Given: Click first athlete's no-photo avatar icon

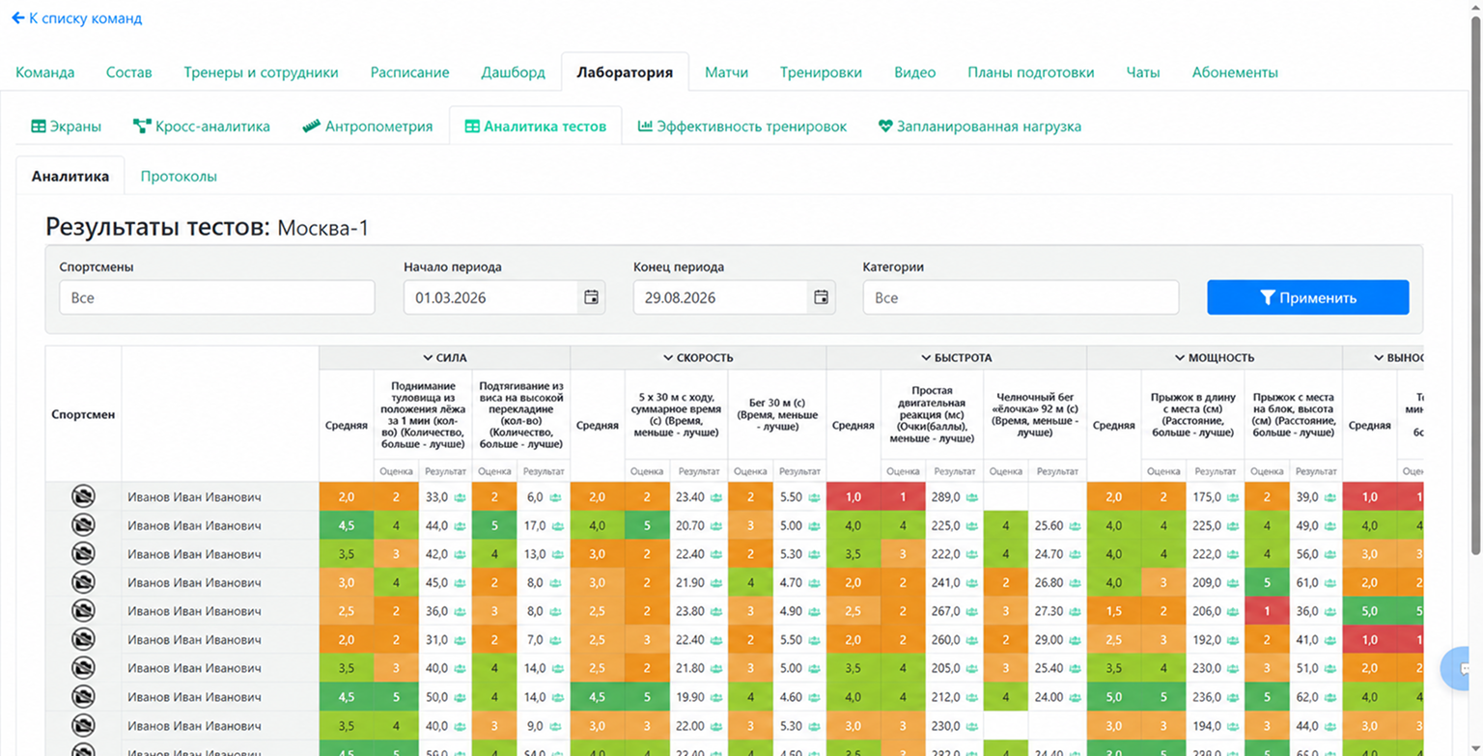Looking at the screenshot, I should (83, 497).
